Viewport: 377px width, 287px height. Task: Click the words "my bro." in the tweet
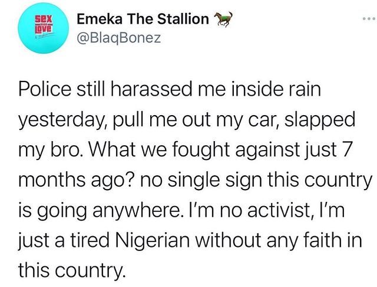[x=49, y=150]
